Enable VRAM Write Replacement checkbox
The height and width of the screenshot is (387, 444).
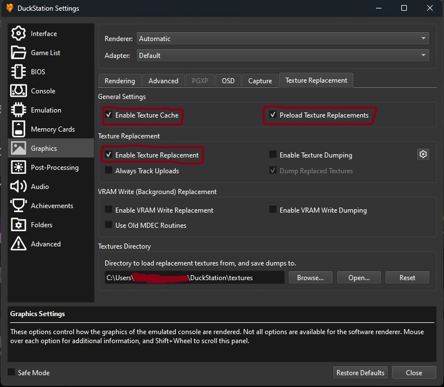(x=109, y=209)
